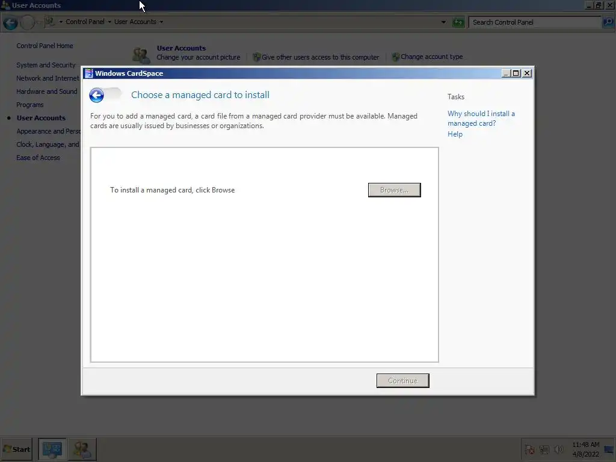Click the forward navigation arrow in Control Panel
The image size is (616, 462).
coord(27,23)
